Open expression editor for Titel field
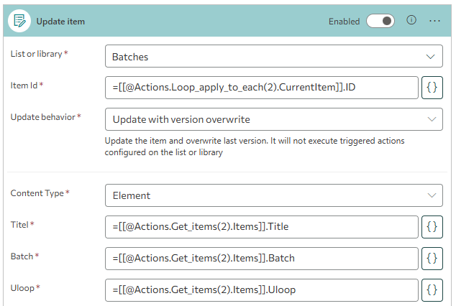The image size is (456, 306). click(x=432, y=227)
